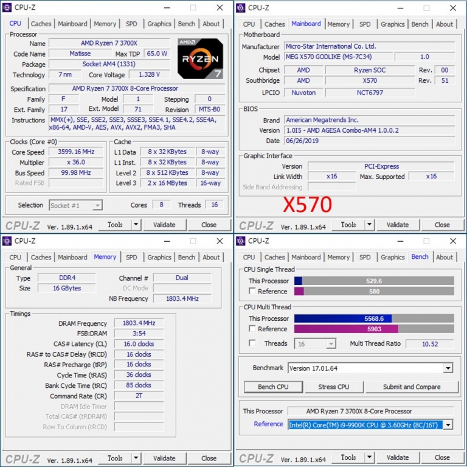467x467 pixels.
Task: Click the LPCIO model value NCT6797
Action: [x=370, y=93]
